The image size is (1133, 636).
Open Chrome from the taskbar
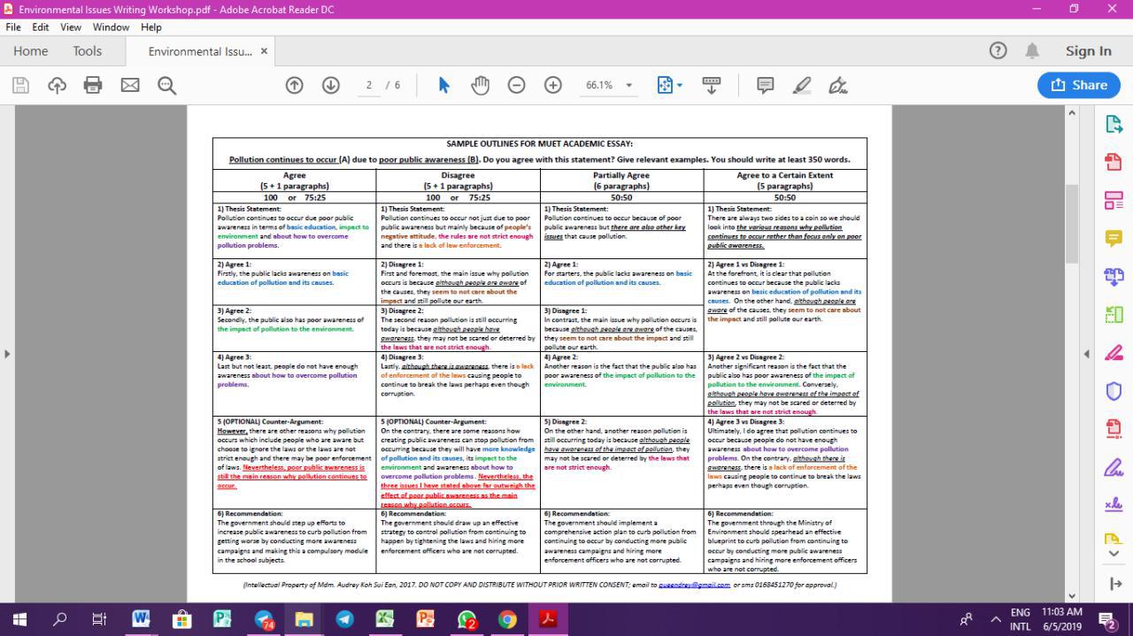tap(507, 619)
